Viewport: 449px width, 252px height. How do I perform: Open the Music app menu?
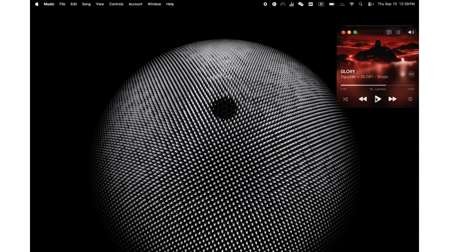point(49,4)
